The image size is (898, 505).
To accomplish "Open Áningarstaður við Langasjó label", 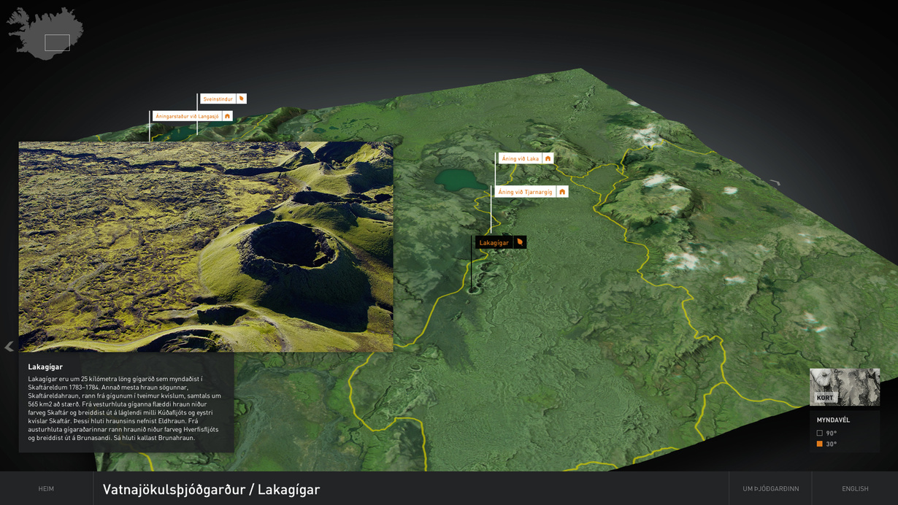I will point(187,116).
